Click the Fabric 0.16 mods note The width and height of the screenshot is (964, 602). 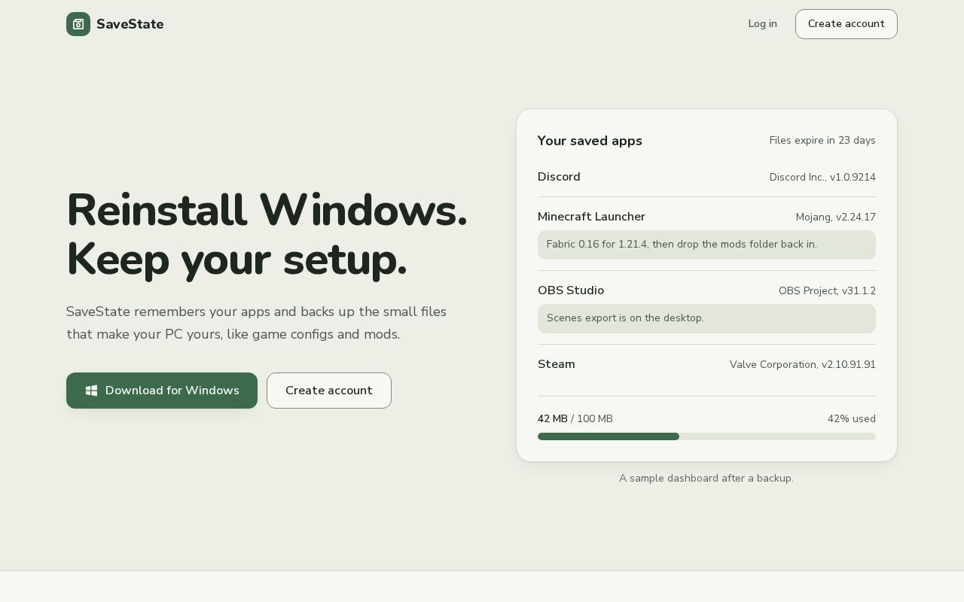click(706, 245)
